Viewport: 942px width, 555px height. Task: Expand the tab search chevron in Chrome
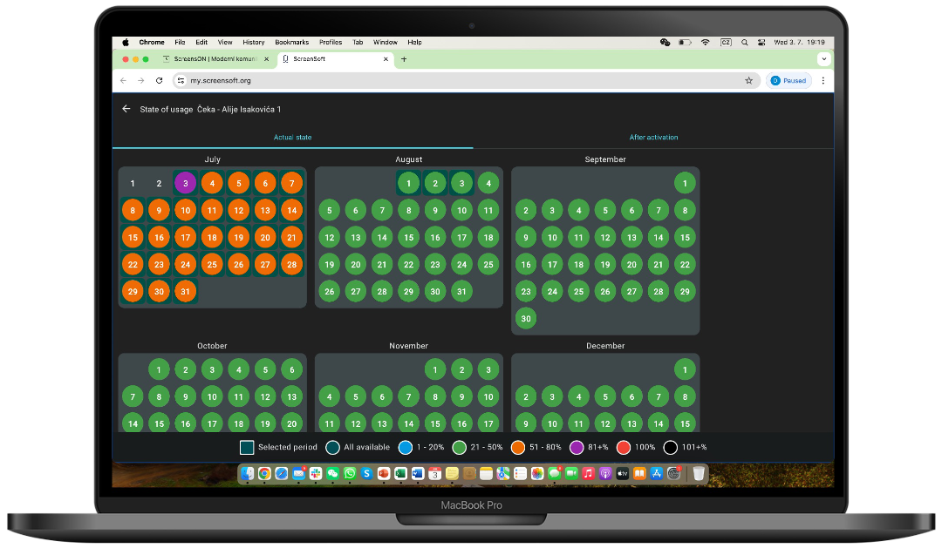pos(823,59)
